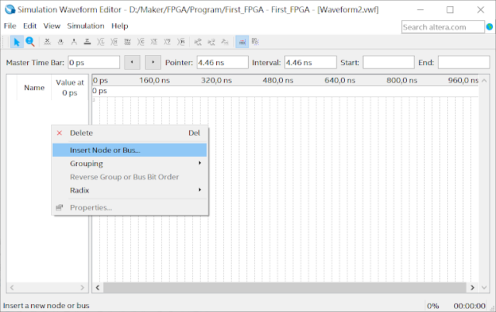Click waveform horizontal scrollbar right arrow

472,288
